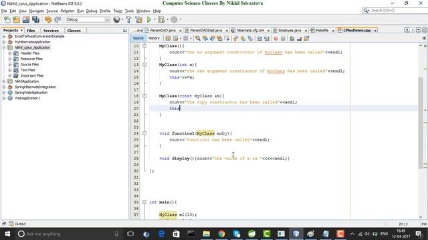Switch to the Makefile editor tab
Image resolution: width=428 pixels, height=240 pixels.
coord(322,31)
